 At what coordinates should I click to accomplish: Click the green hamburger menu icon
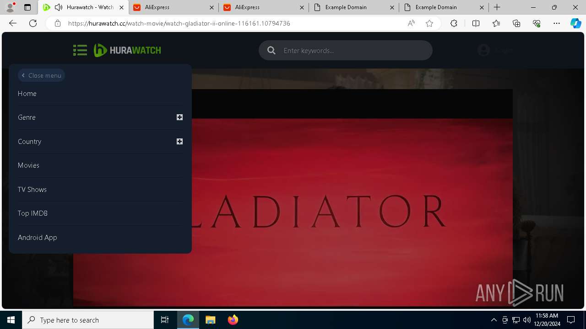(80, 50)
